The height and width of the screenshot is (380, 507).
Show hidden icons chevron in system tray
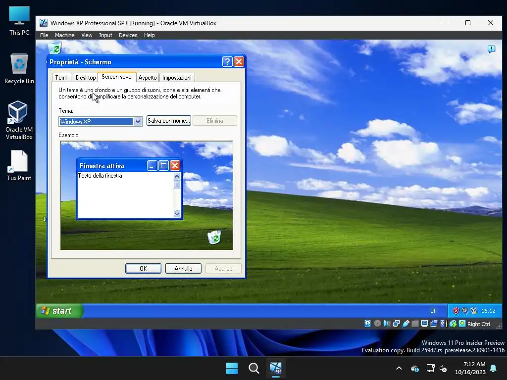click(x=399, y=368)
